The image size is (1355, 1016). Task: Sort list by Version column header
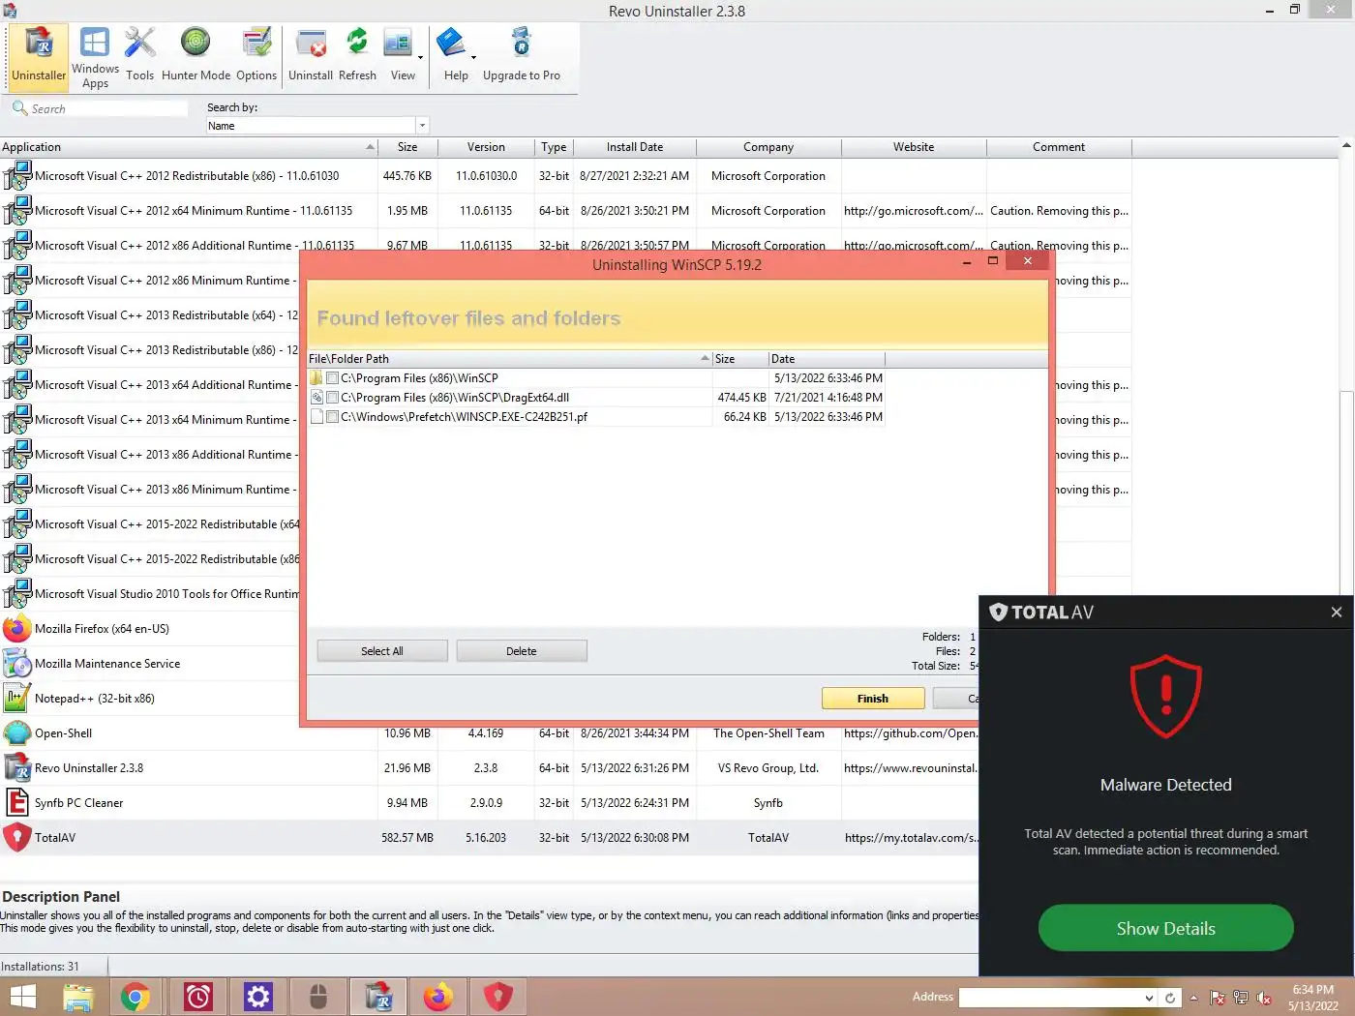(486, 147)
